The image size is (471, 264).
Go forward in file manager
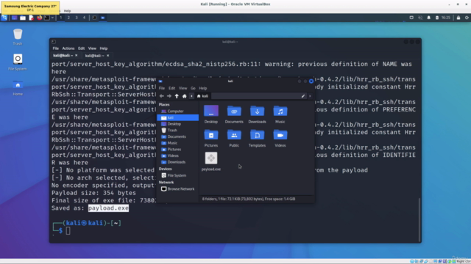point(169,96)
